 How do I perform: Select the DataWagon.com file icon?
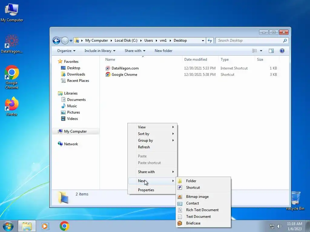pos(108,68)
